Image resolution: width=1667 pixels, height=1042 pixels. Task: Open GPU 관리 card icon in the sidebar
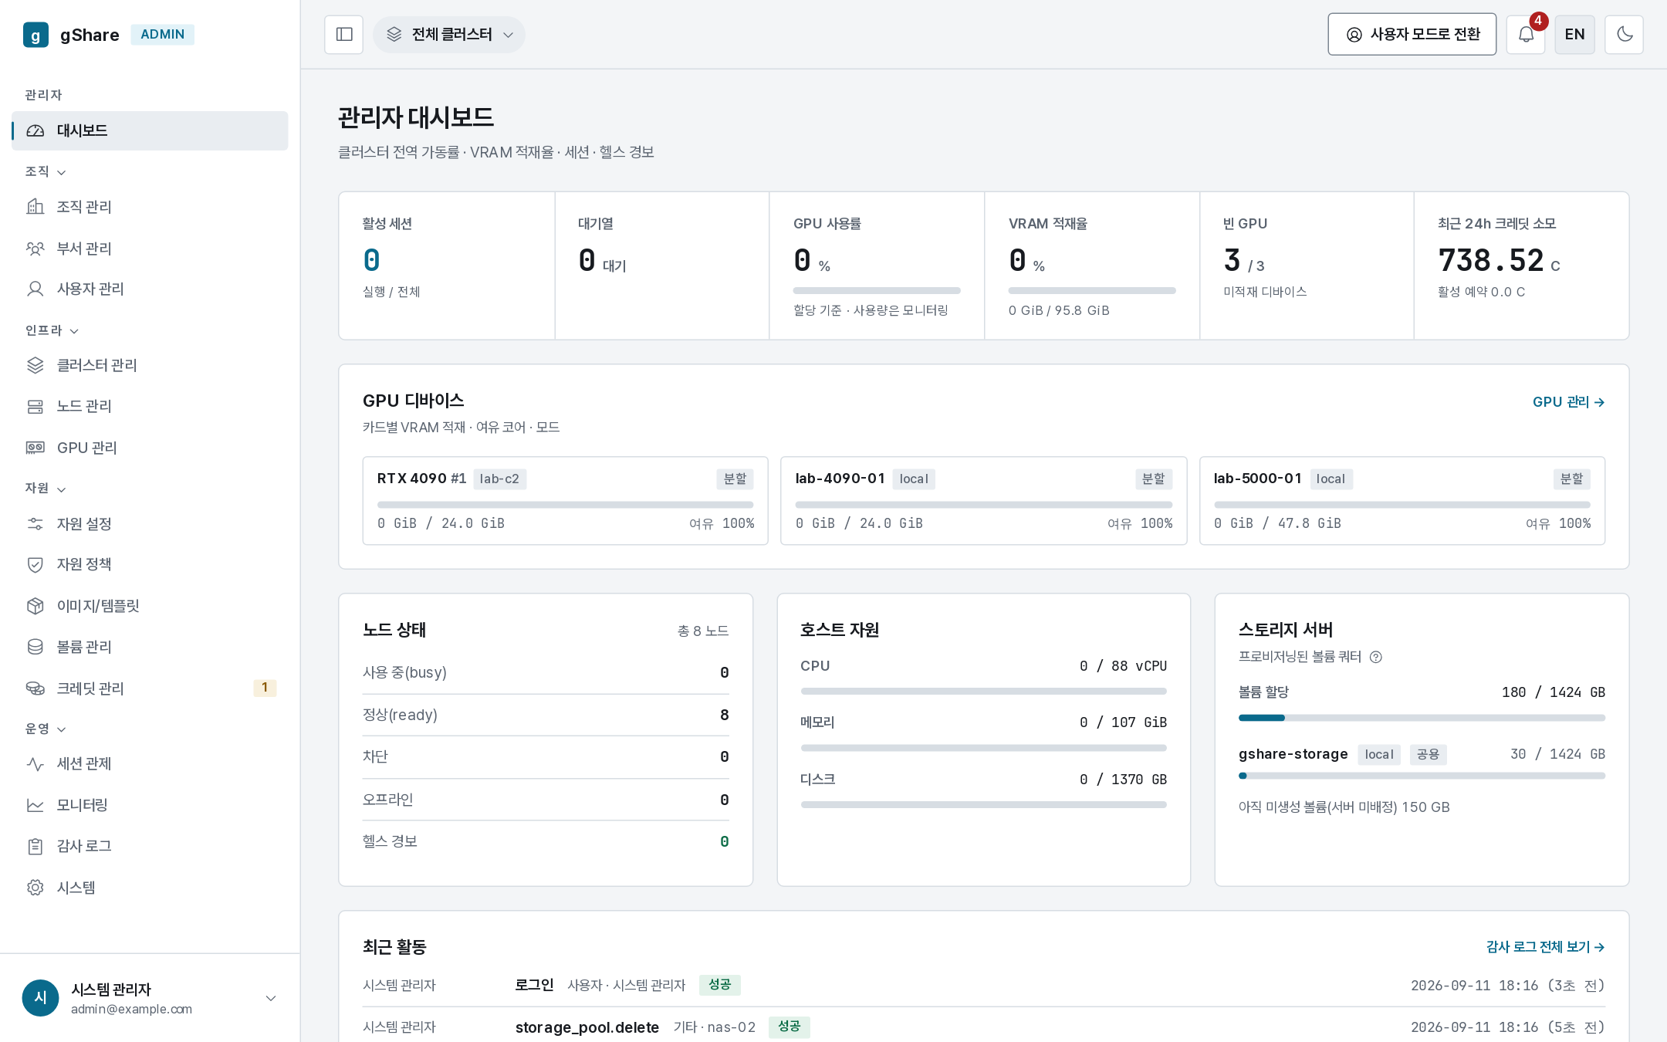click(x=36, y=448)
